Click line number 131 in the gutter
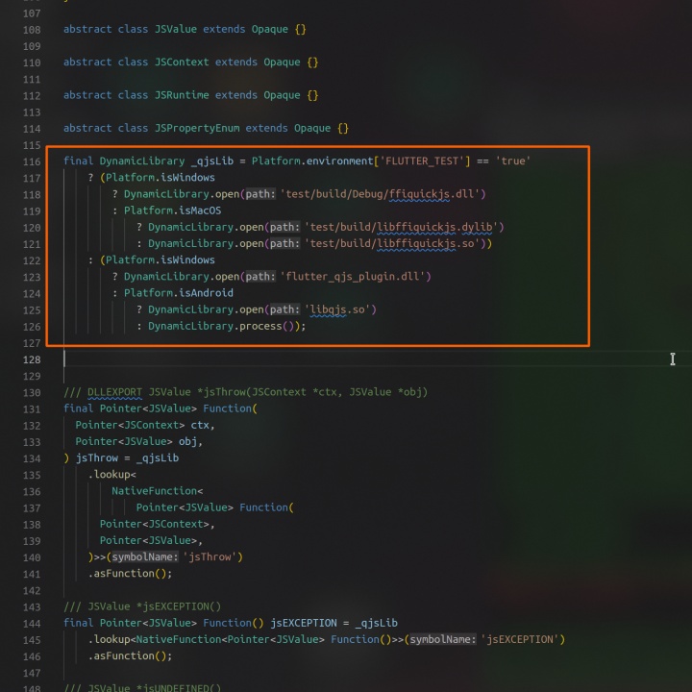692x692 pixels. click(32, 409)
